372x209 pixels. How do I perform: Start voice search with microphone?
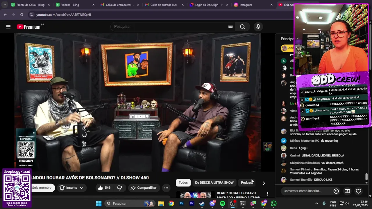(258, 27)
